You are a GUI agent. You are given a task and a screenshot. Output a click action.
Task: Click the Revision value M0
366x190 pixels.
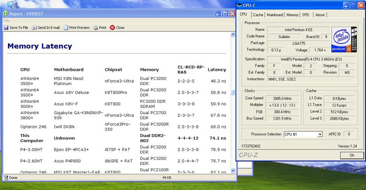tap(347, 73)
